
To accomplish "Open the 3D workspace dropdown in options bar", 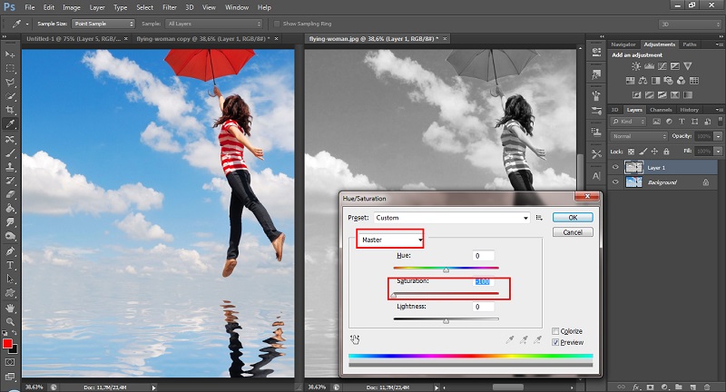I will coord(690,24).
